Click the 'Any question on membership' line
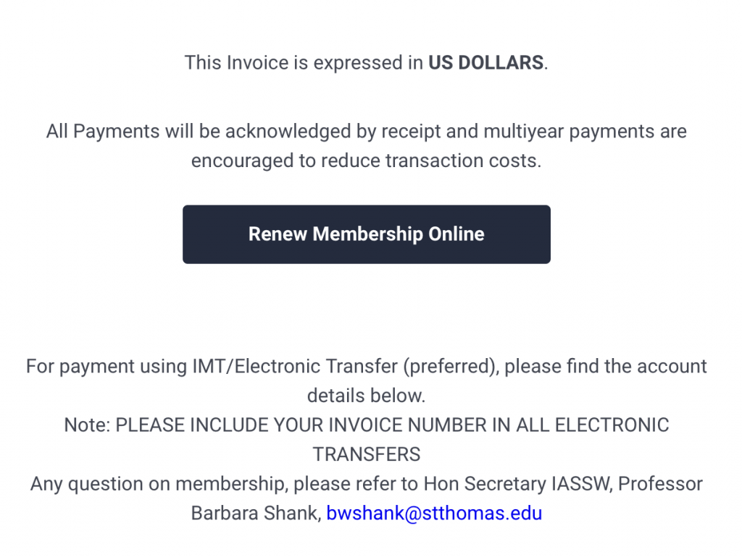Image resolution: width=742 pixels, height=557 pixels. coord(366,484)
